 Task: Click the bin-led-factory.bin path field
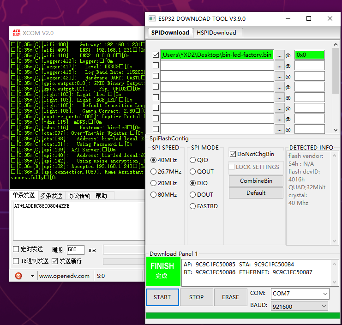click(217, 55)
